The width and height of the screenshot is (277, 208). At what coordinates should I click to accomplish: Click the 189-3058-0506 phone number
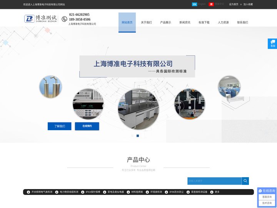click(80, 20)
